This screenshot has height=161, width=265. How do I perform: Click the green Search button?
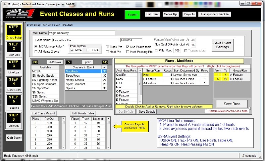(x=132, y=15)
